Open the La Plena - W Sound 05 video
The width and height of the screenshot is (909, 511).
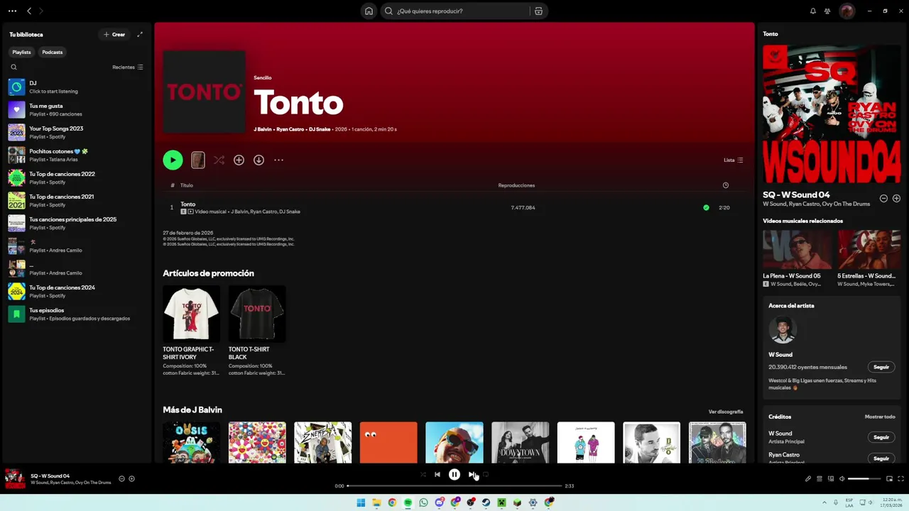(x=798, y=258)
